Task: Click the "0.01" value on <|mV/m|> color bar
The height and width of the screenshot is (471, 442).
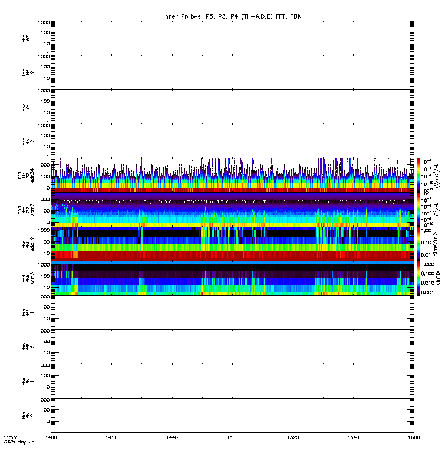Action: pos(426,255)
